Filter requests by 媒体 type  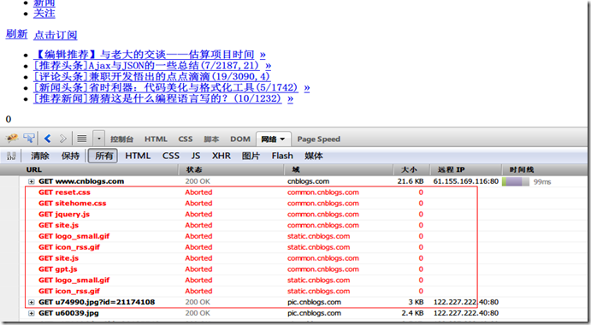point(314,156)
